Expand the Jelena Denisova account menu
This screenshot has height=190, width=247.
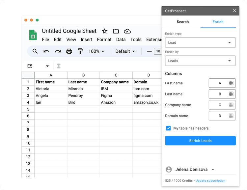[x=213, y=170]
